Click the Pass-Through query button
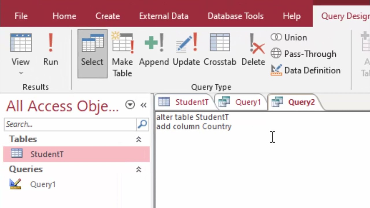370x208 pixels. pos(304,54)
